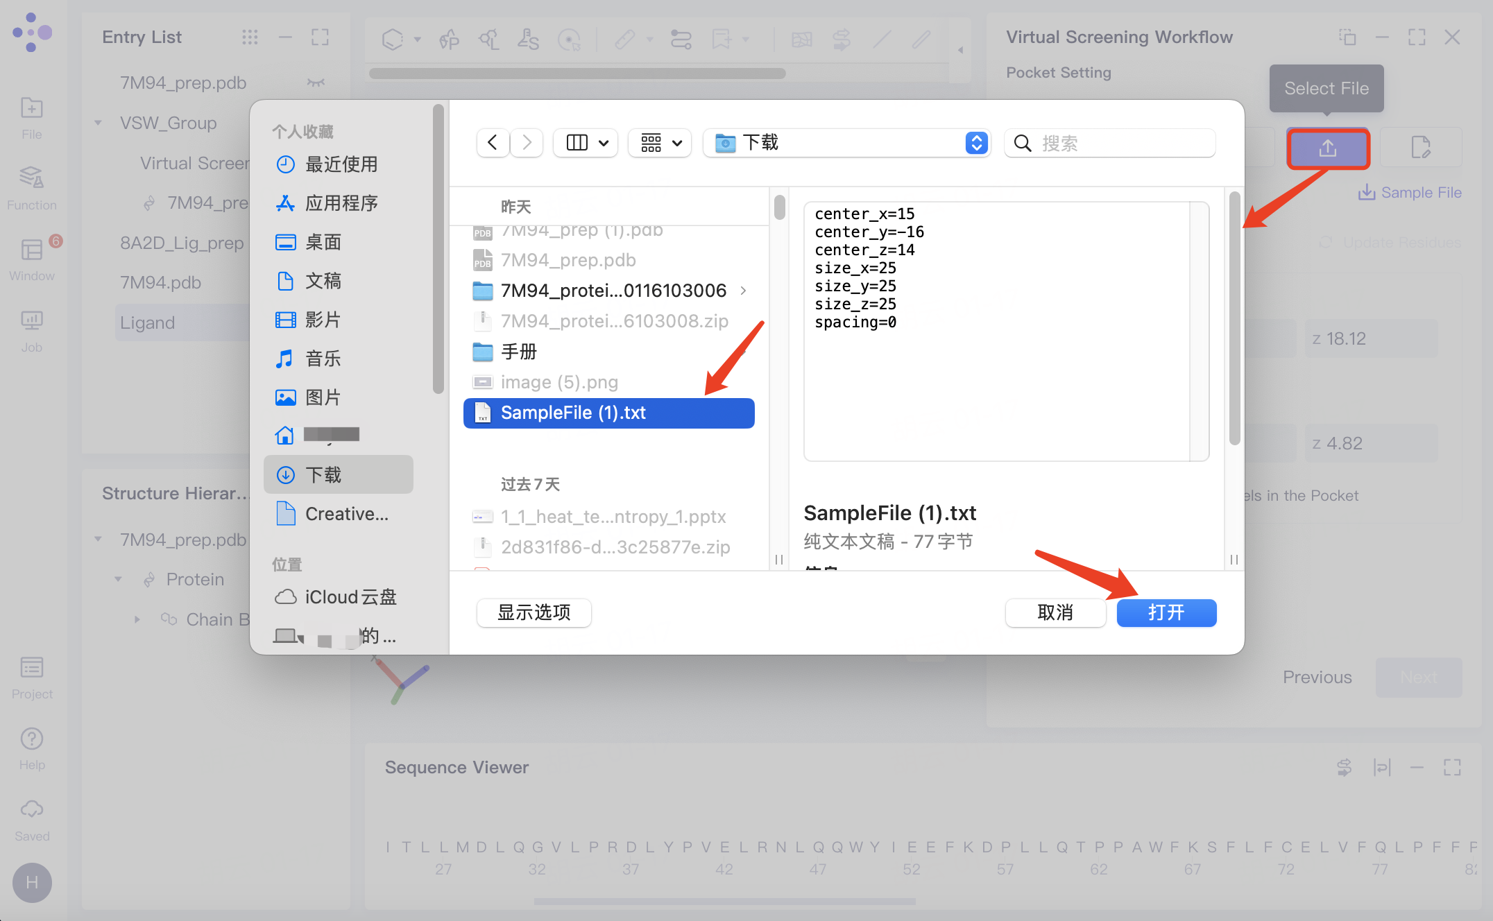1493x921 pixels.
Task: Click the File icon in left sidebar
Action: coord(31,109)
